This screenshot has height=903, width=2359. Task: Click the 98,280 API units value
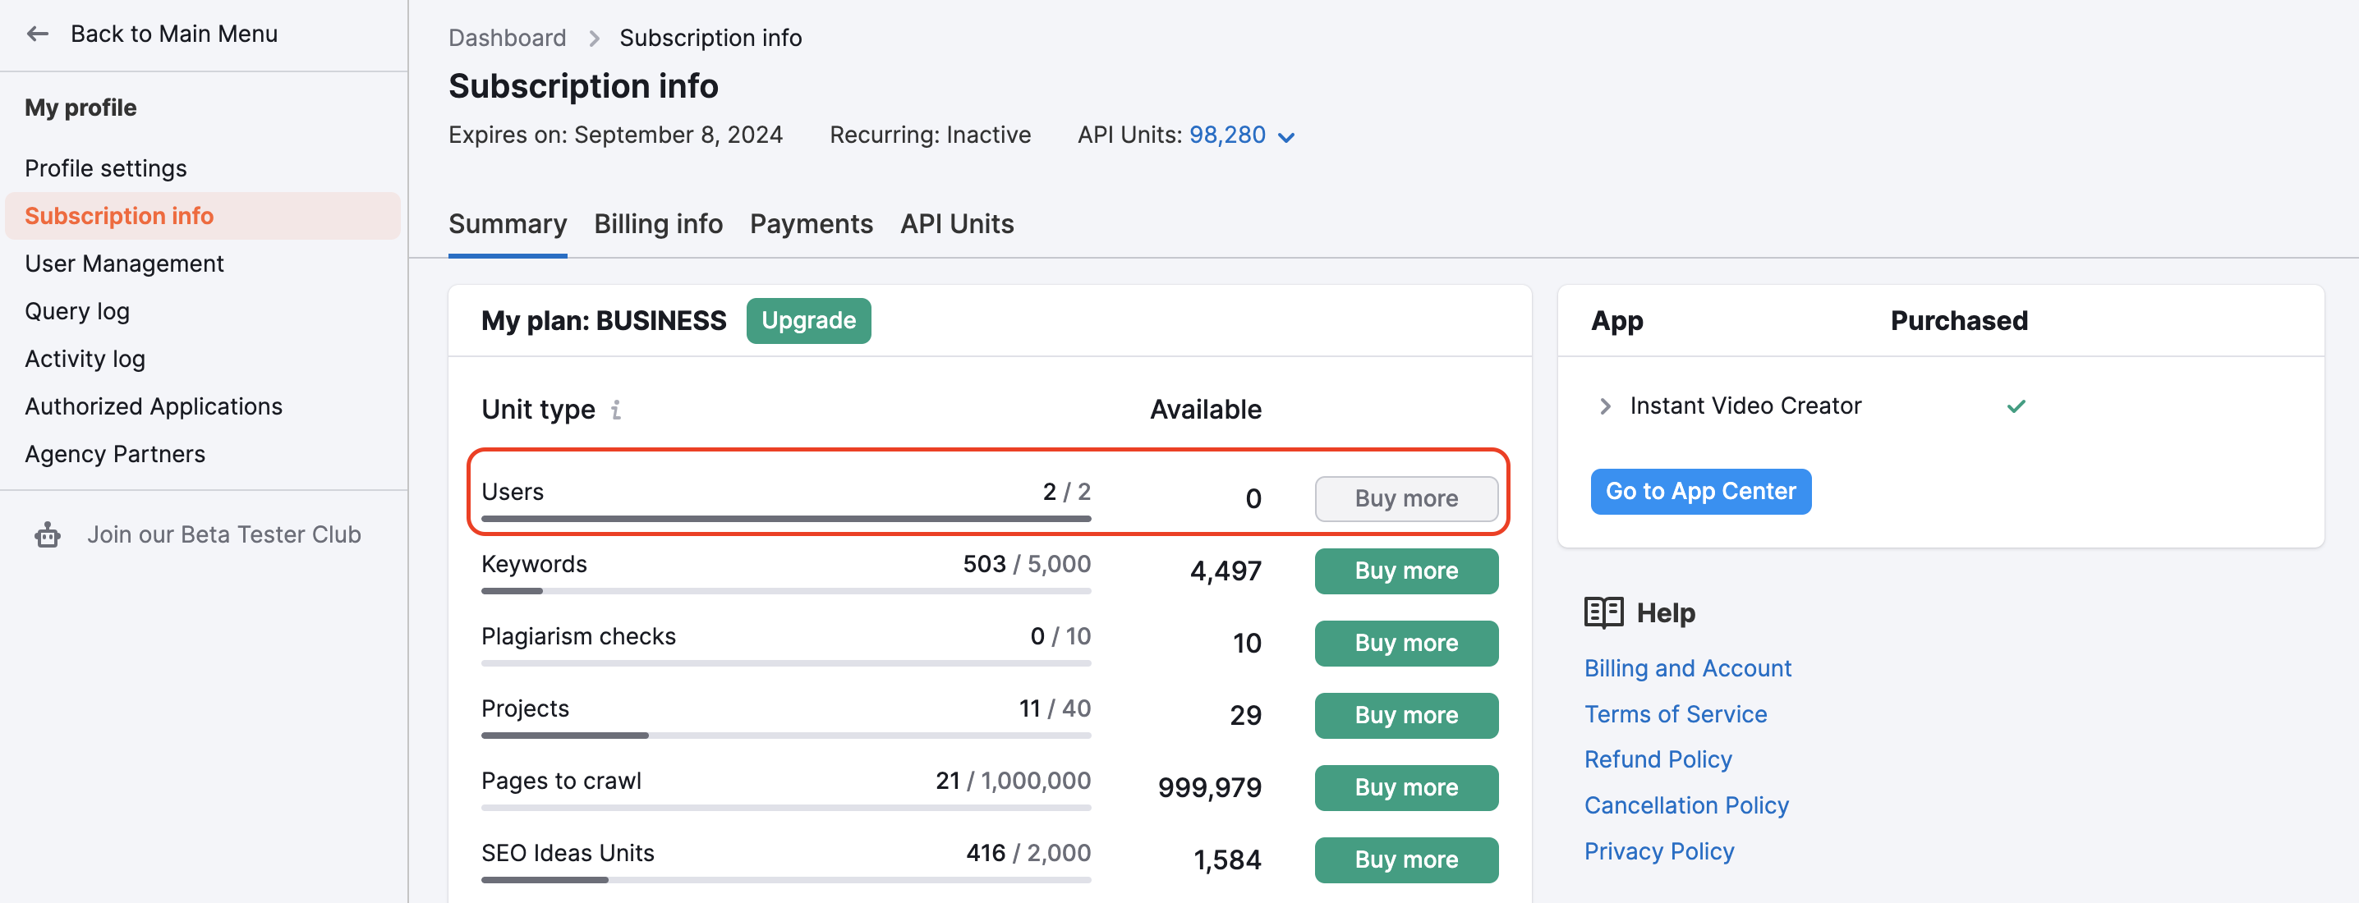click(1226, 135)
